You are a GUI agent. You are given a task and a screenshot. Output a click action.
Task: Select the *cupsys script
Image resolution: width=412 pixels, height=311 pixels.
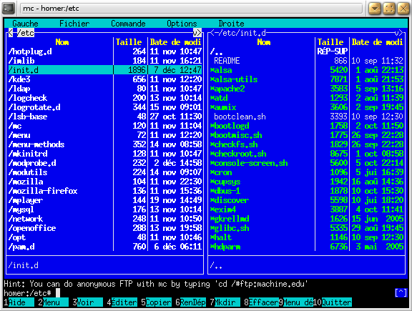[x=307, y=182]
